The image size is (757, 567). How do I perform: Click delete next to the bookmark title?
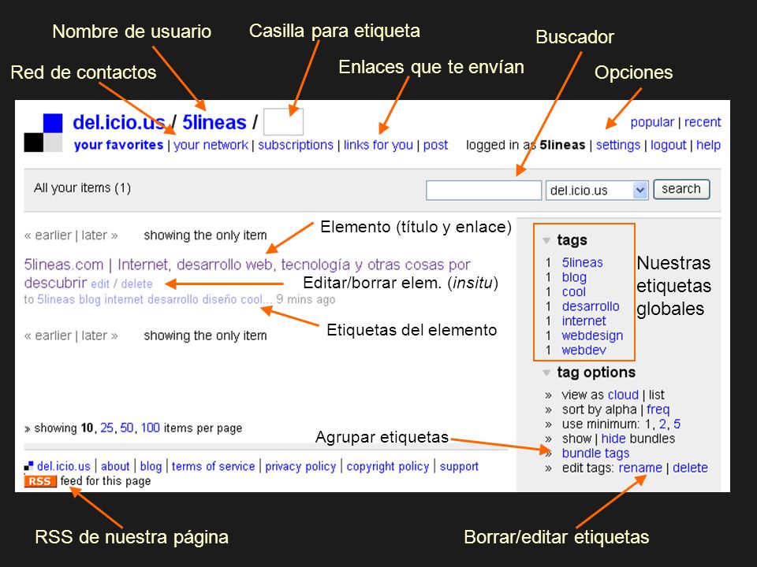[136, 284]
